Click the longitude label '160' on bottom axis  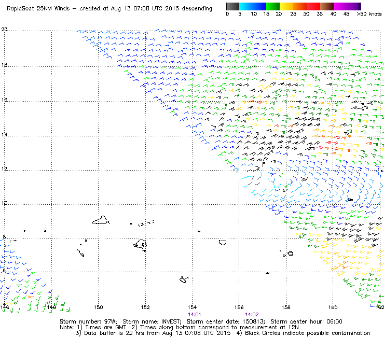coord(333,307)
